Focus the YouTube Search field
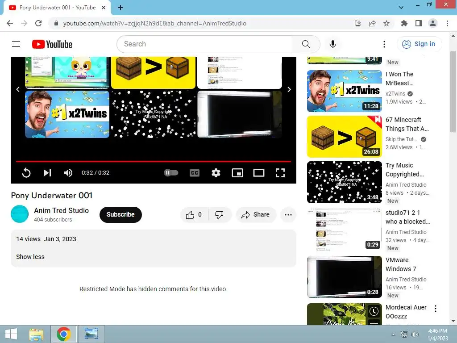This screenshot has height=343, width=457. [x=204, y=44]
